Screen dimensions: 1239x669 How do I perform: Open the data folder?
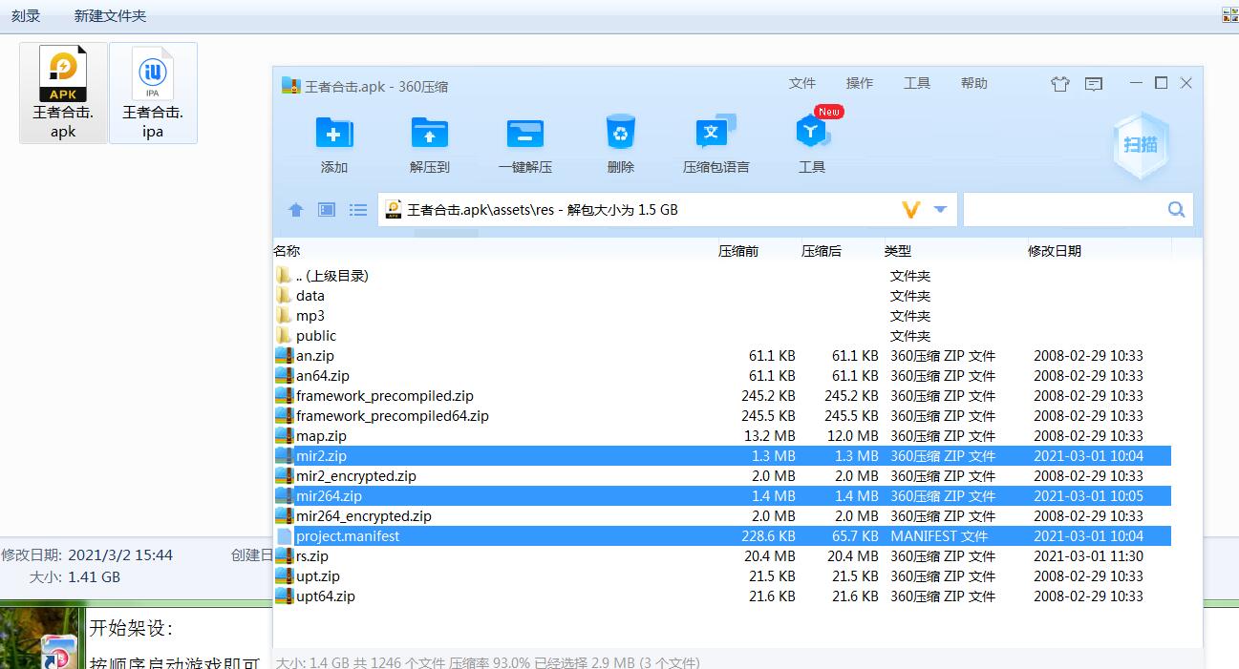pyautogui.click(x=310, y=296)
